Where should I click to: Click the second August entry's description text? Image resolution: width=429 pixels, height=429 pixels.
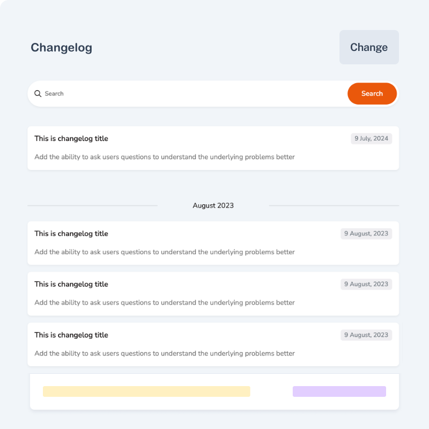coord(165,302)
